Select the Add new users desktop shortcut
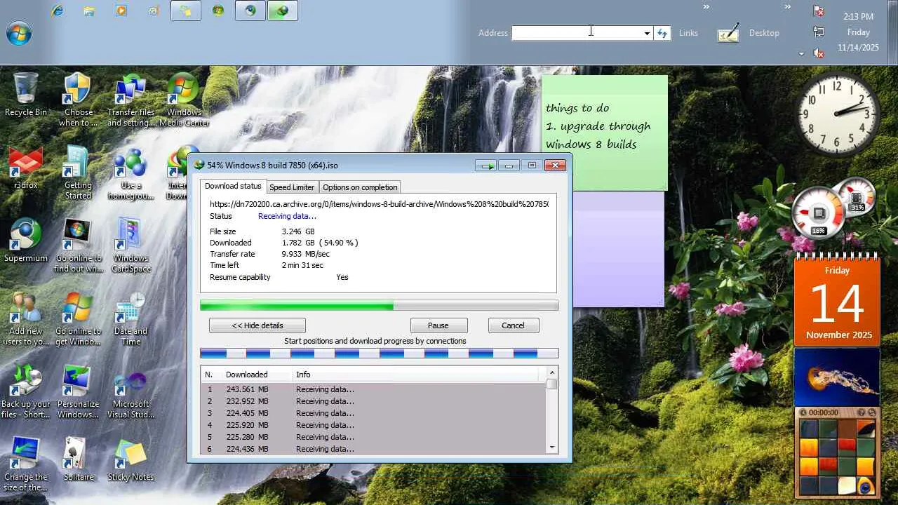Image resolution: width=898 pixels, height=505 pixels. [x=26, y=318]
